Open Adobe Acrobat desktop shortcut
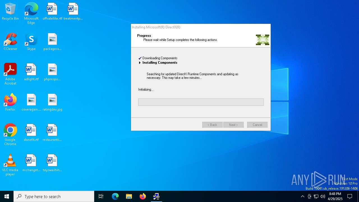This screenshot has height=202, width=359. pos(10,74)
